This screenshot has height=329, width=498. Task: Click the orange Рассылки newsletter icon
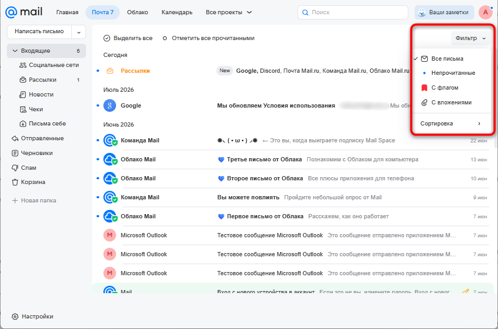click(110, 71)
